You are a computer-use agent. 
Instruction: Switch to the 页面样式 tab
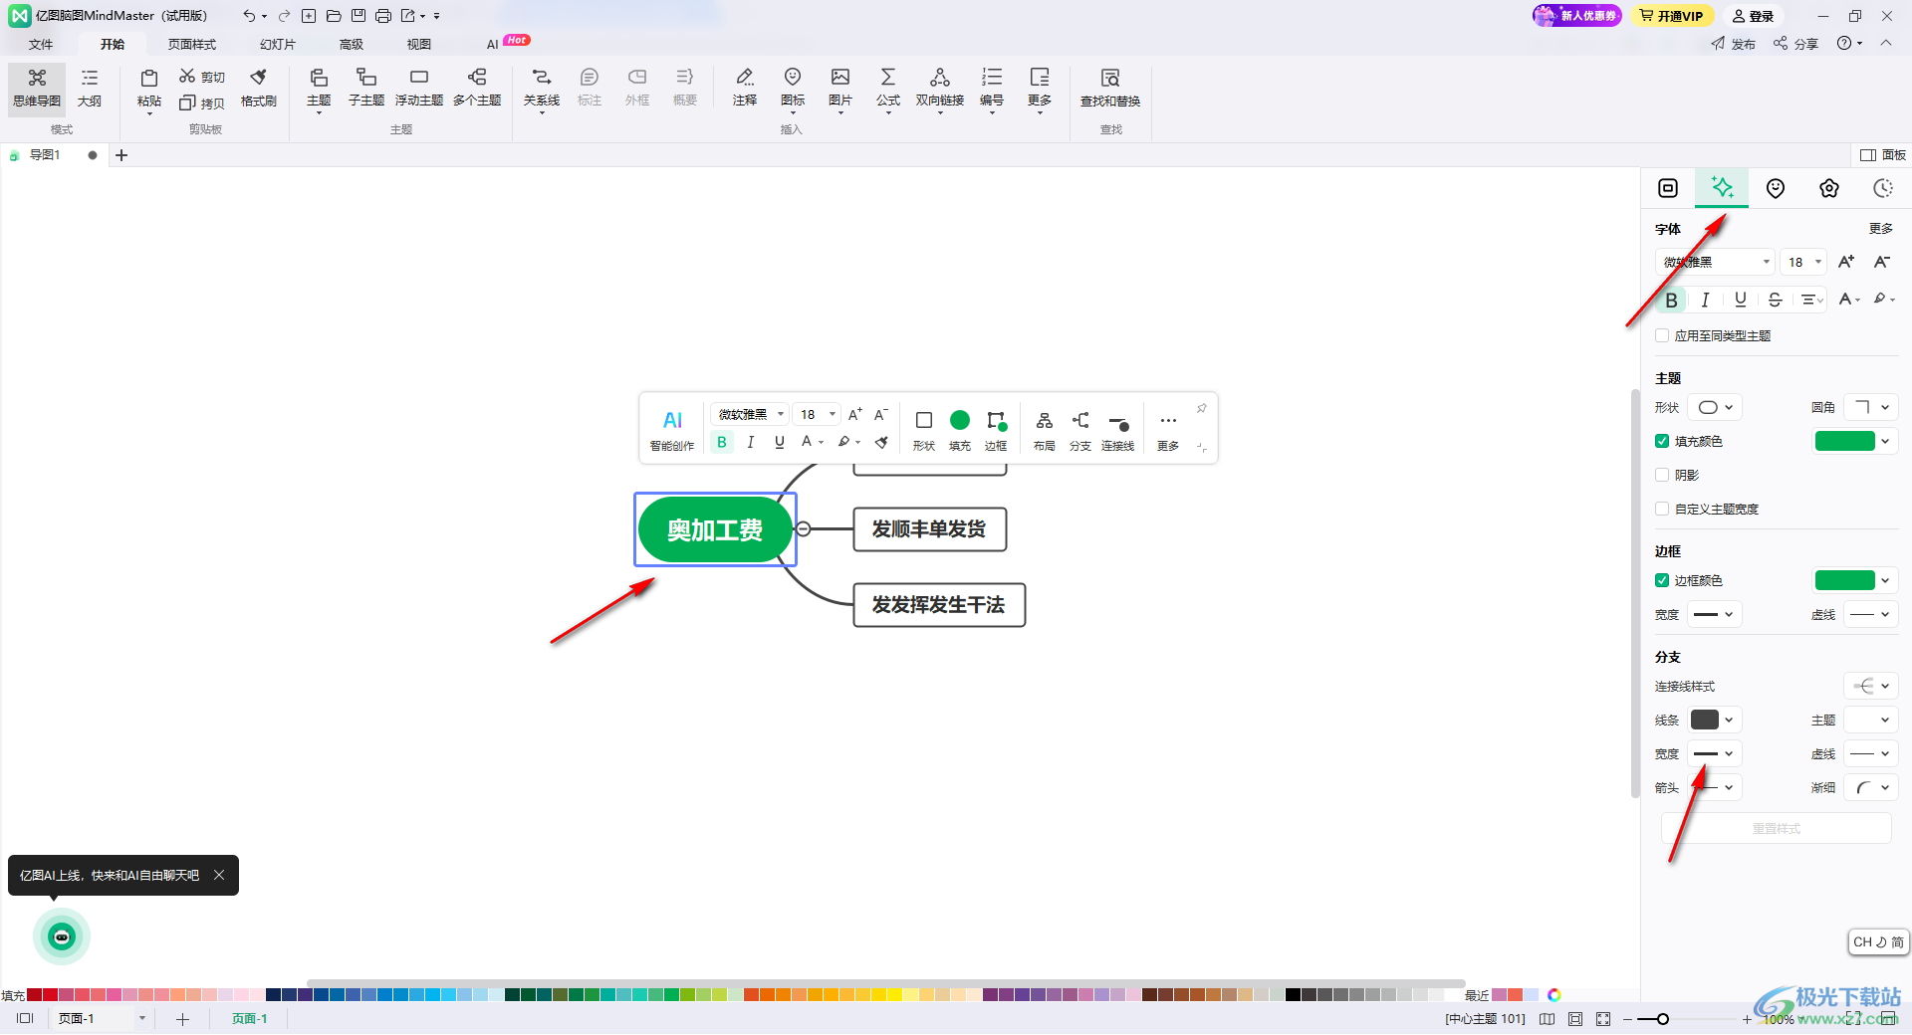click(x=192, y=44)
